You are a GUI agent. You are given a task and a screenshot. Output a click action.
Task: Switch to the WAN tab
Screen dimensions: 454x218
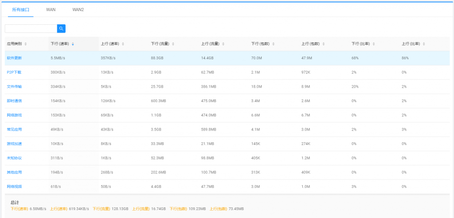coord(51,10)
